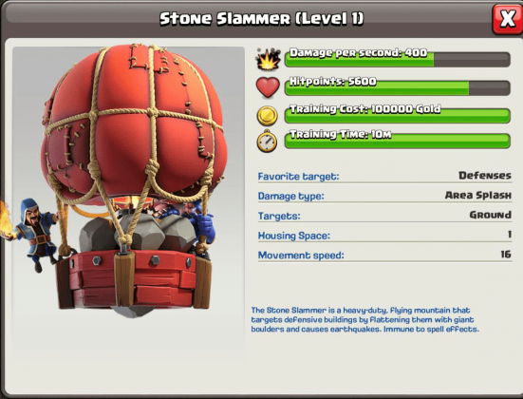Click the wizard hanging from the basket
Viewport: 523px width, 399px height.
(x=34, y=234)
